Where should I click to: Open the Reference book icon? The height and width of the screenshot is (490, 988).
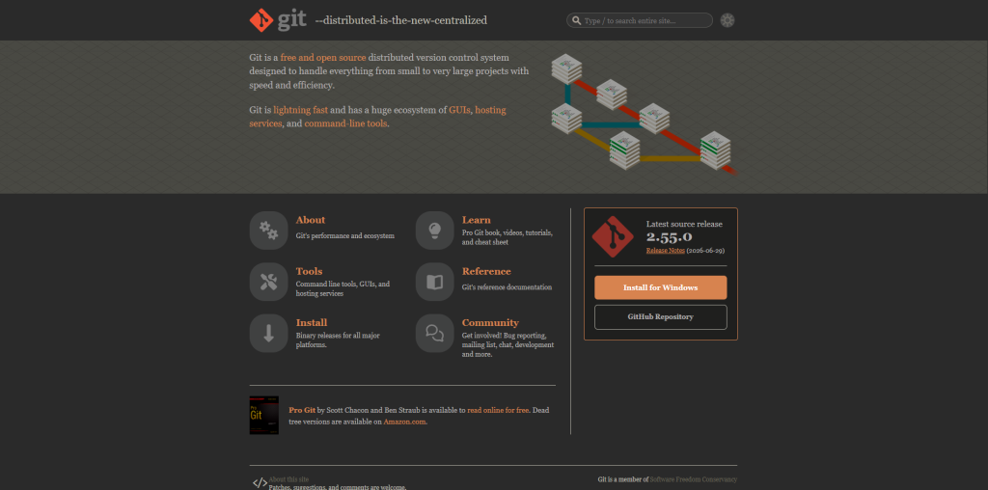(x=435, y=282)
